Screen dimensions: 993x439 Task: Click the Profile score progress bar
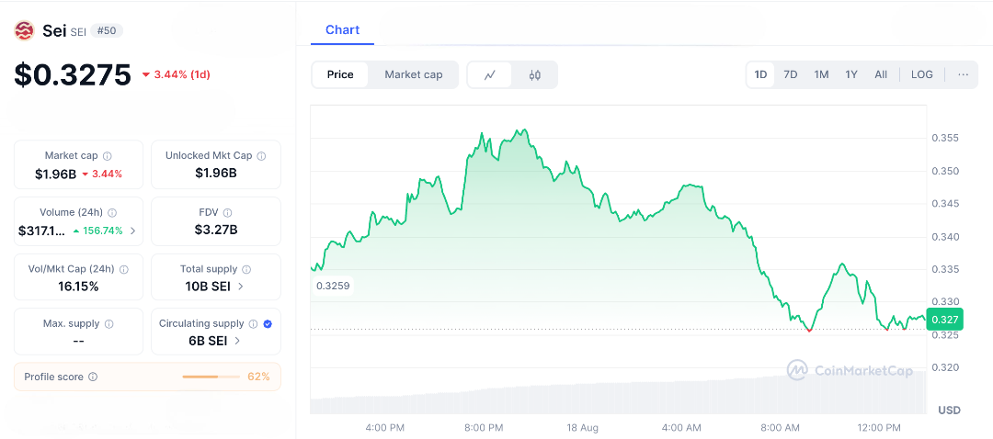coord(211,377)
